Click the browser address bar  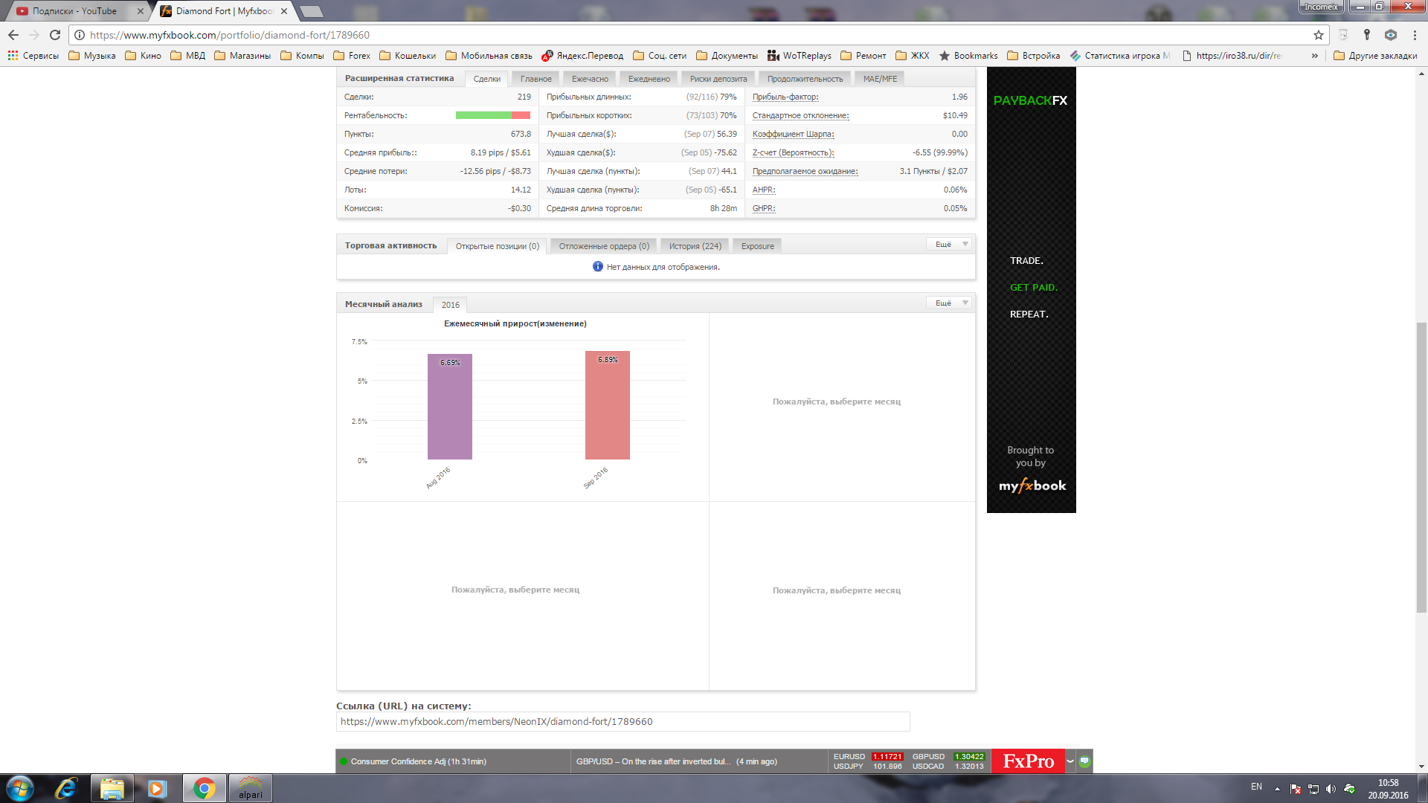tap(699, 35)
